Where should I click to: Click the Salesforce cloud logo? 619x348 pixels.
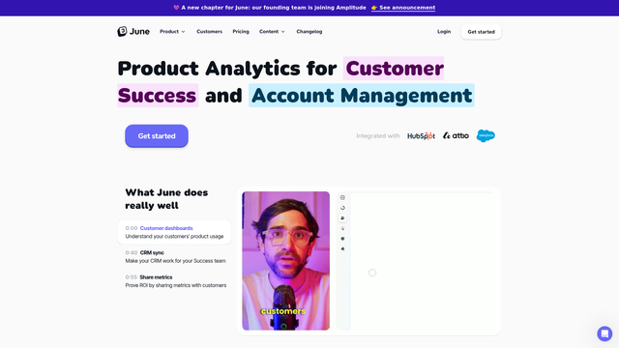pyautogui.click(x=486, y=135)
